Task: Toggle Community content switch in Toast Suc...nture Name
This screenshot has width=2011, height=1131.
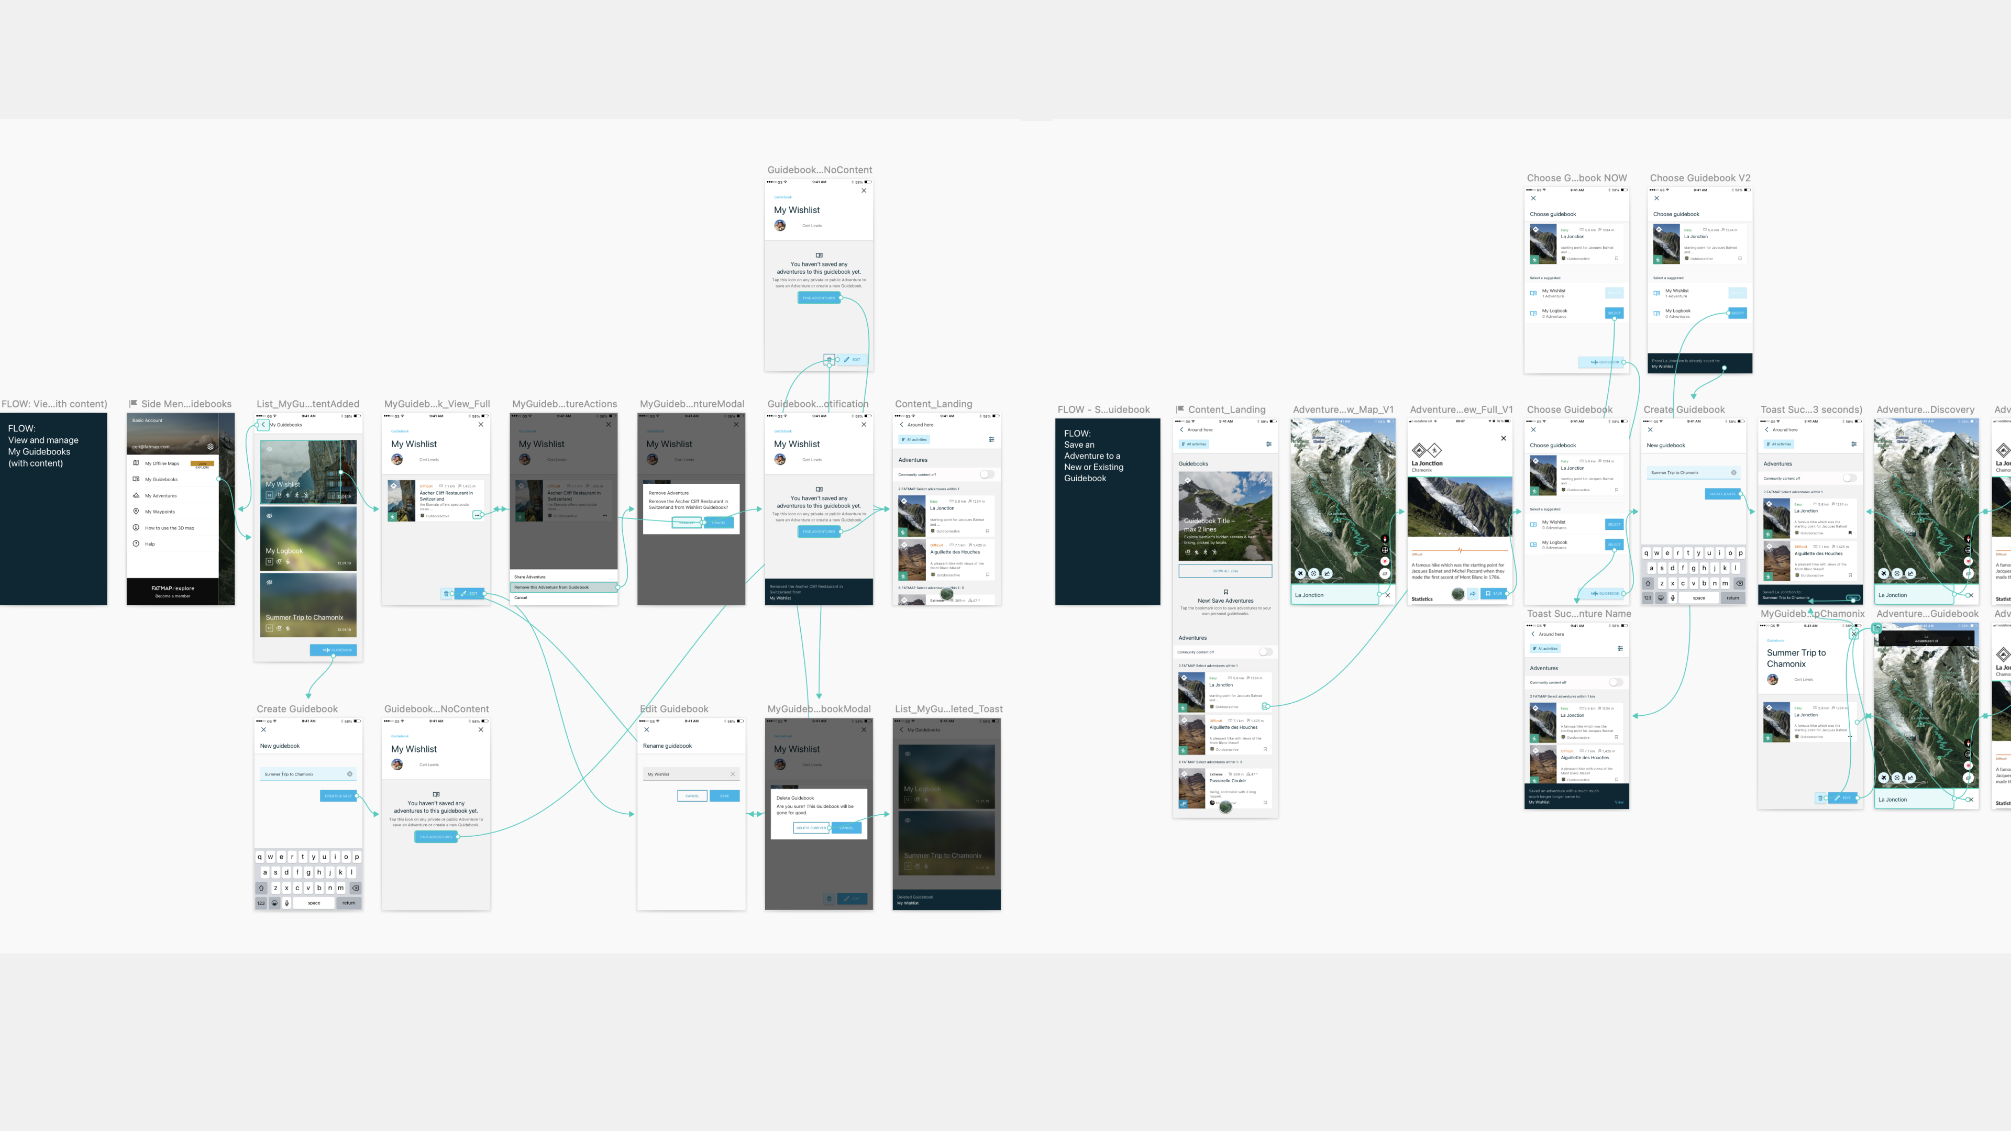Action: pyautogui.click(x=1616, y=682)
